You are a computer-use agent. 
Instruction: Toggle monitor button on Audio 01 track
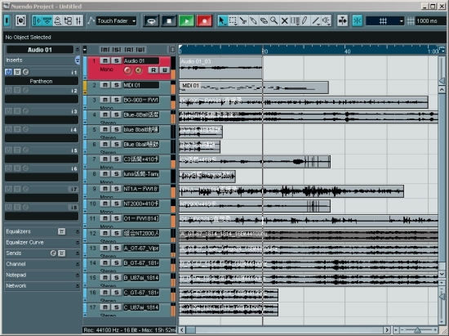click(138, 70)
